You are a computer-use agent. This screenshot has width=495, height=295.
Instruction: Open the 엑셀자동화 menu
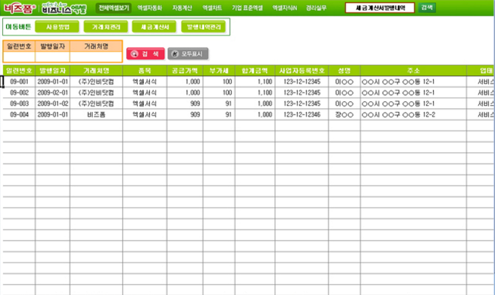pos(149,8)
